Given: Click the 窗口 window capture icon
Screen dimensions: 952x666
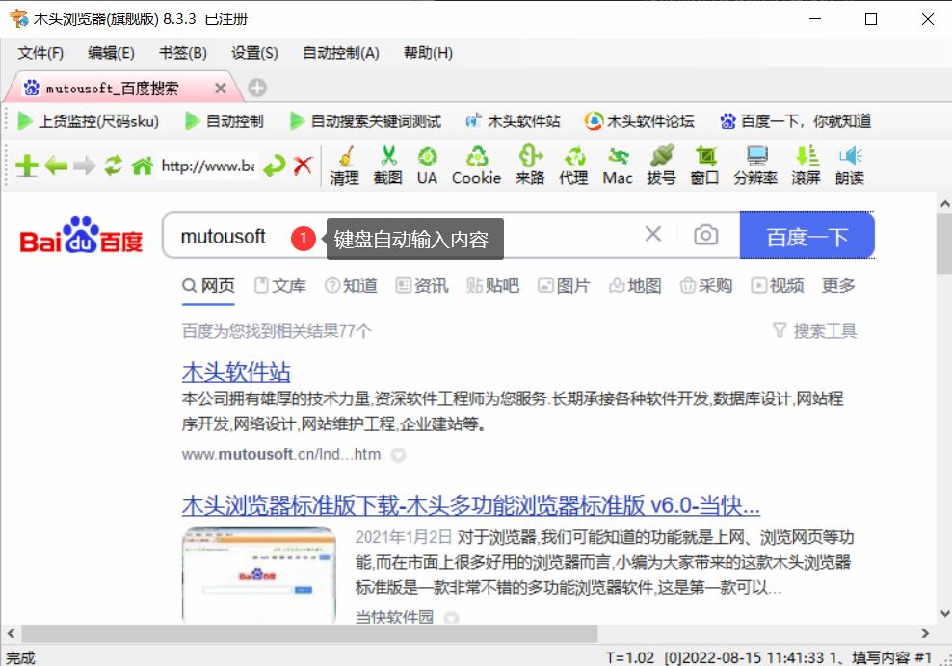Looking at the screenshot, I should [704, 166].
